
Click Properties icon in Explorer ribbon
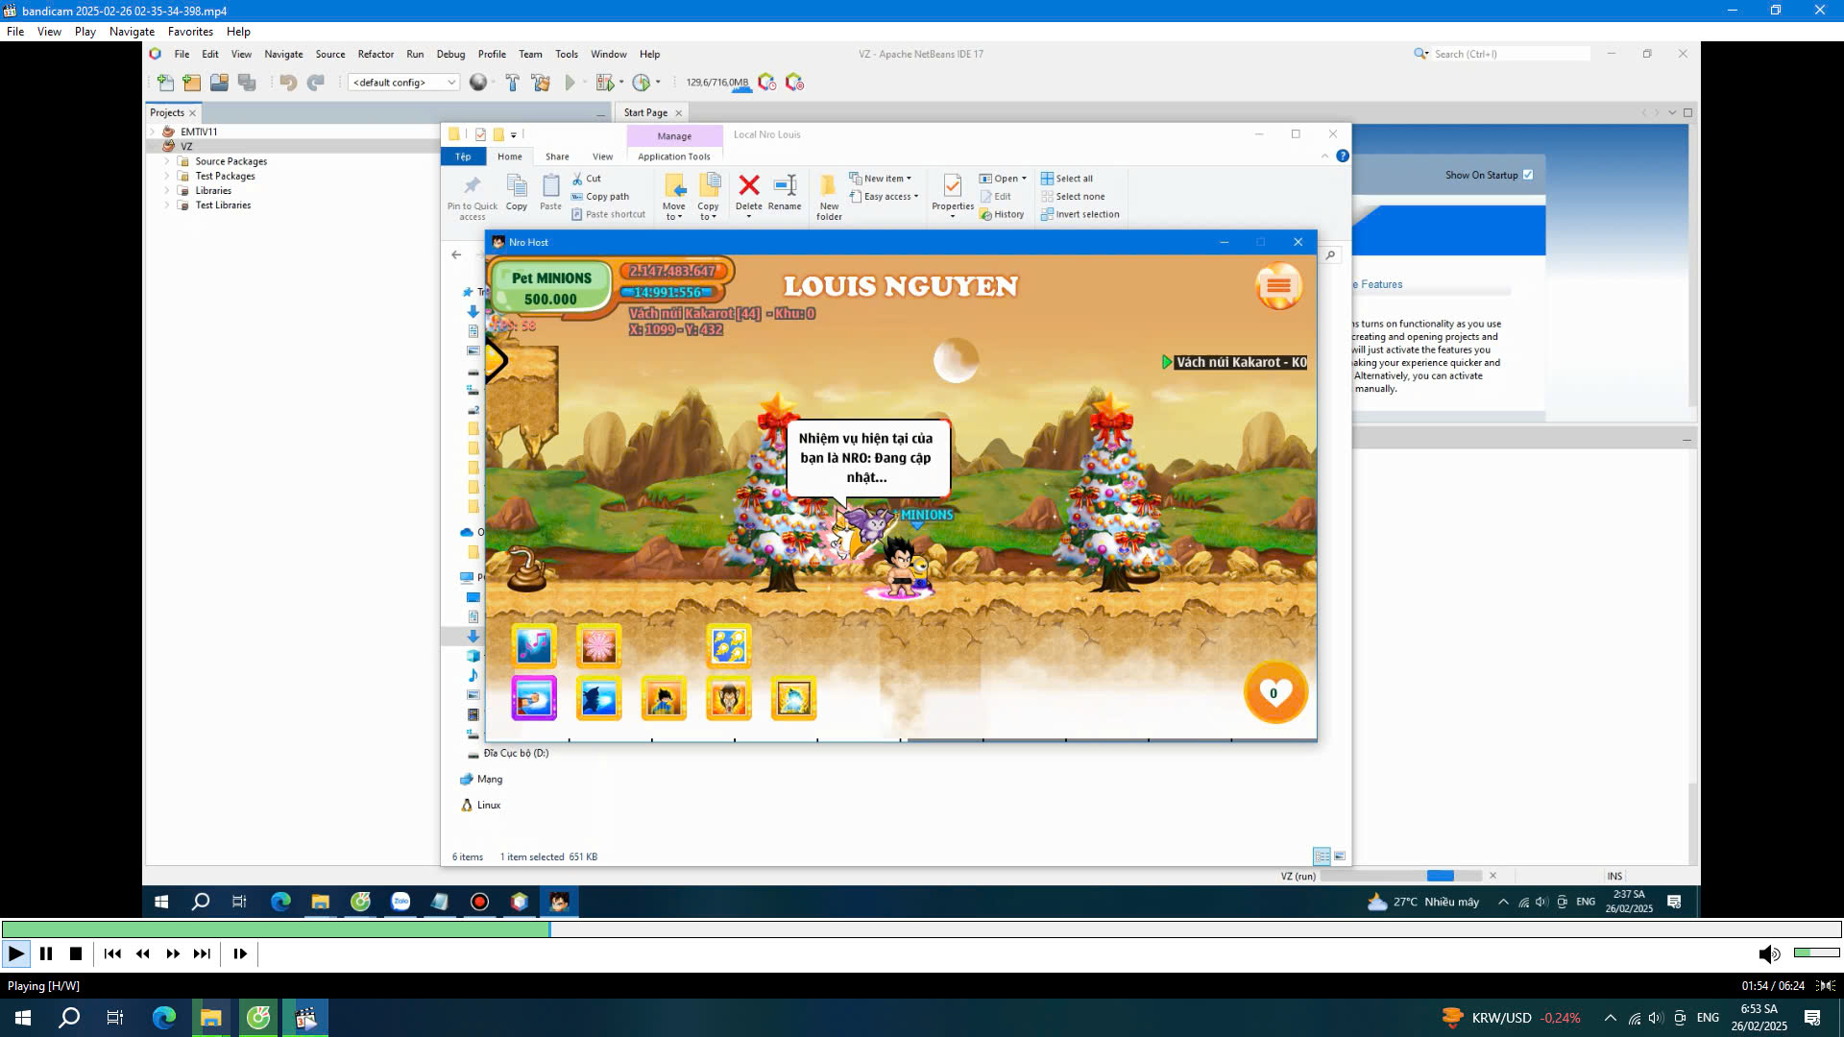coord(953,192)
